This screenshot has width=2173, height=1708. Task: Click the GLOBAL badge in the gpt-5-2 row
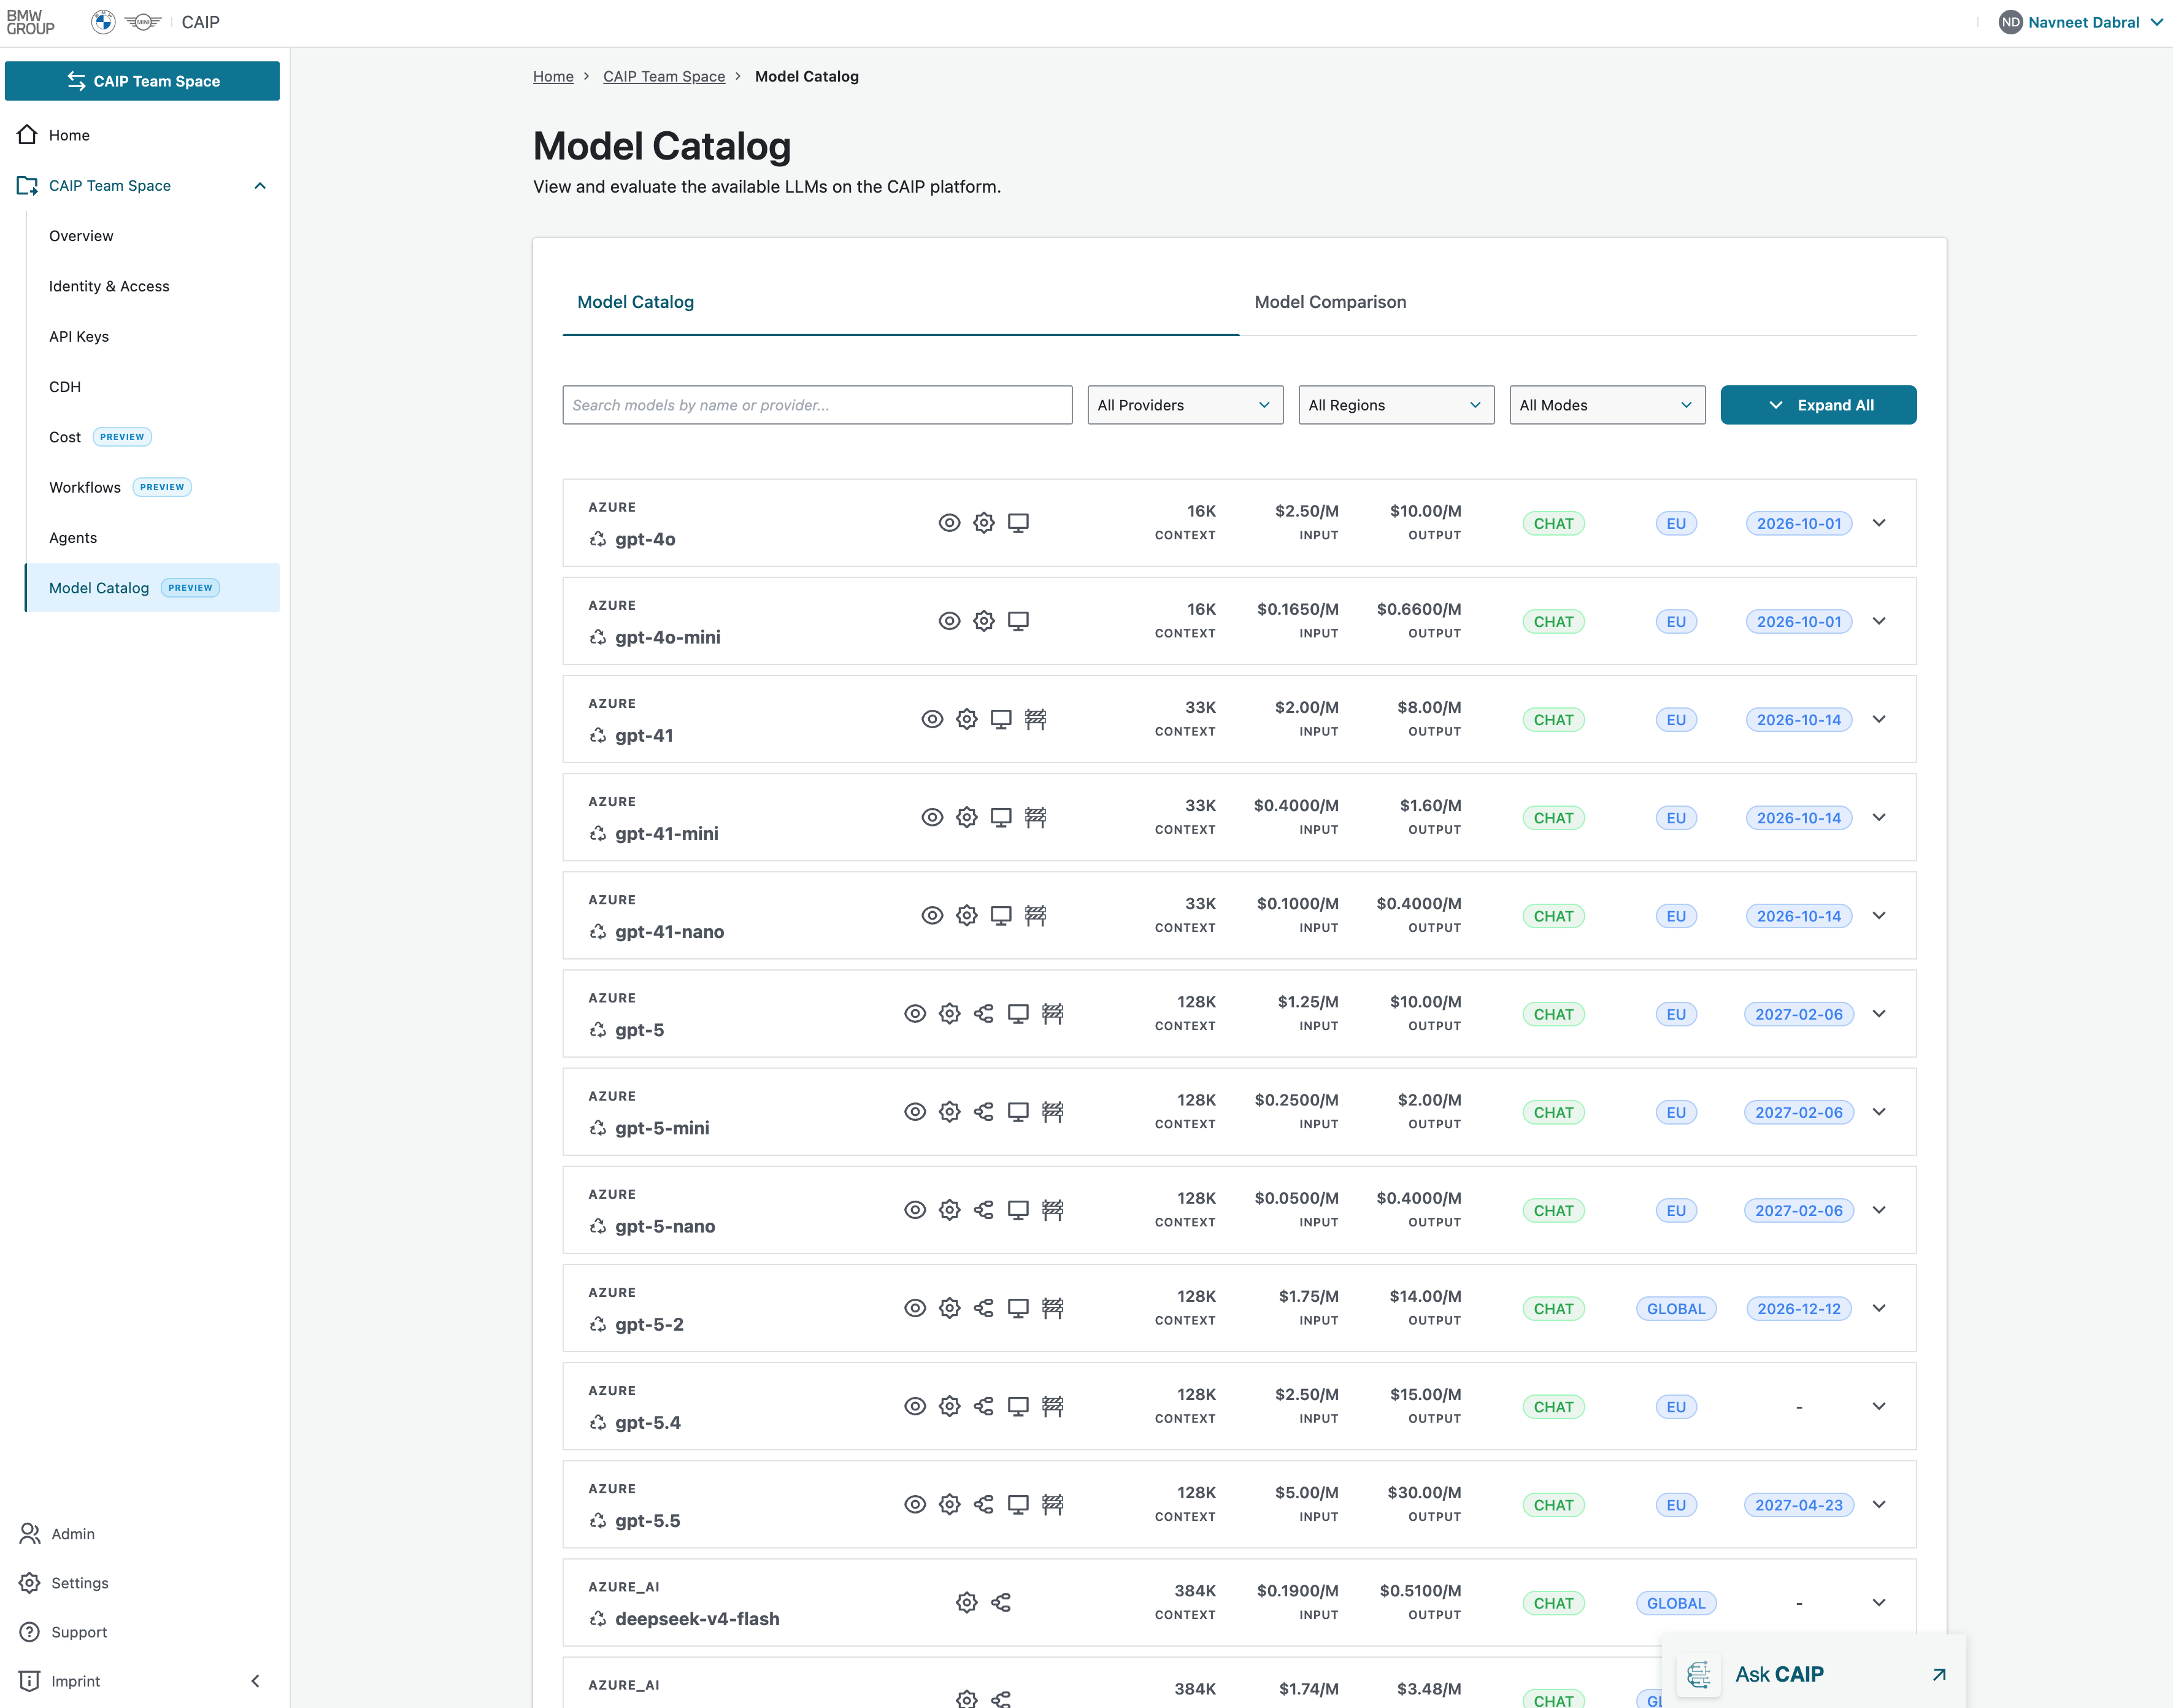pos(1676,1309)
